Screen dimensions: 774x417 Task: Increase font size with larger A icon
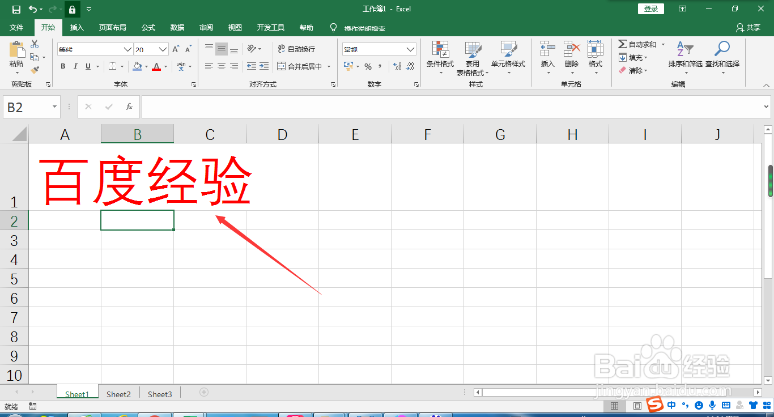point(176,50)
